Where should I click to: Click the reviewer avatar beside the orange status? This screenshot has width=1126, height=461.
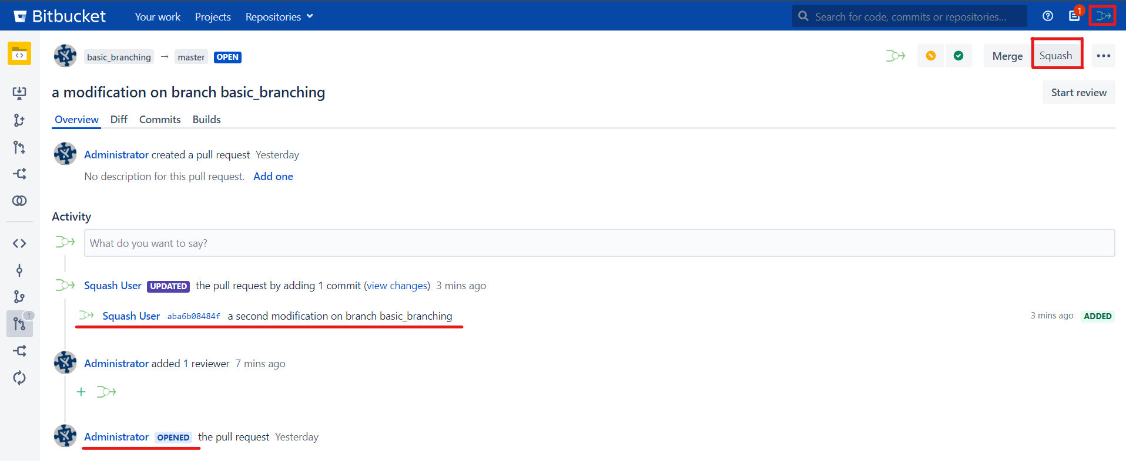(896, 56)
